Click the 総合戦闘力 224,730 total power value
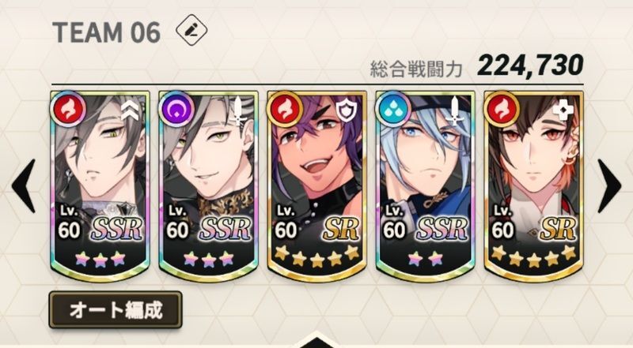Image resolution: width=633 pixels, height=348 pixels. pos(530,65)
